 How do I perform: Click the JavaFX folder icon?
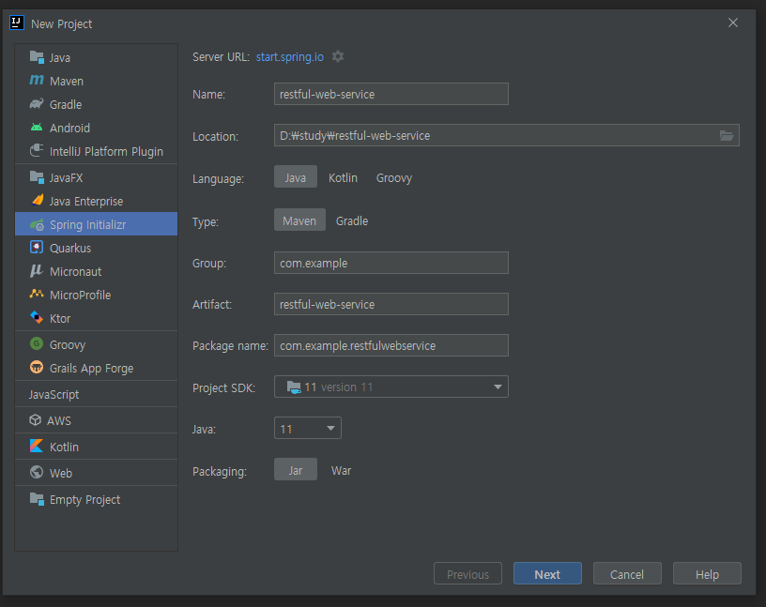coord(37,176)
